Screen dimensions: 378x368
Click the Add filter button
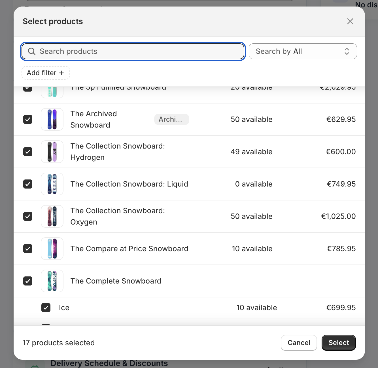tap(46, 73)
